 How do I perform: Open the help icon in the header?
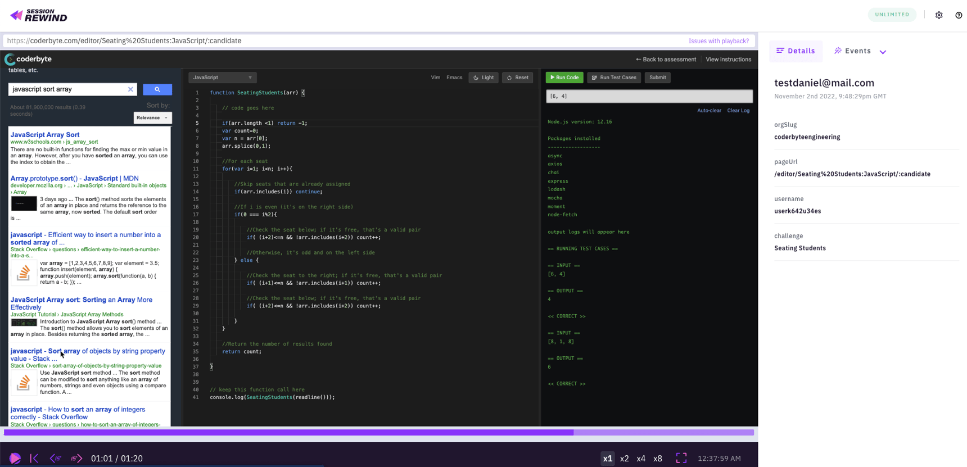(x=959, y=15)
